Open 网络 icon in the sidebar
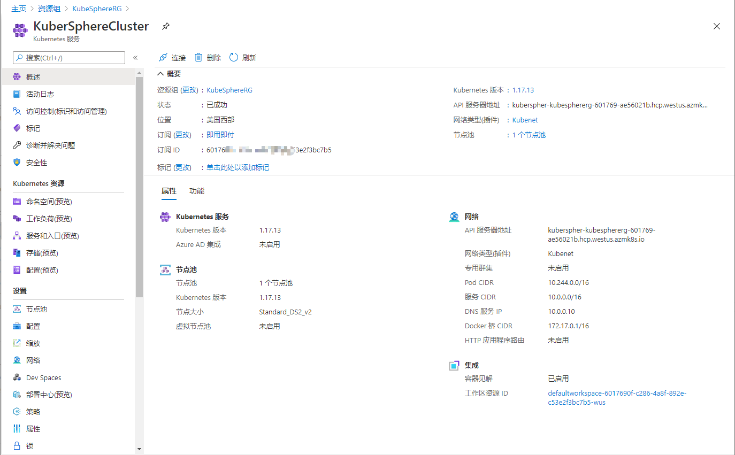Viewport: 735px width, 455px height. click(17, 360)
